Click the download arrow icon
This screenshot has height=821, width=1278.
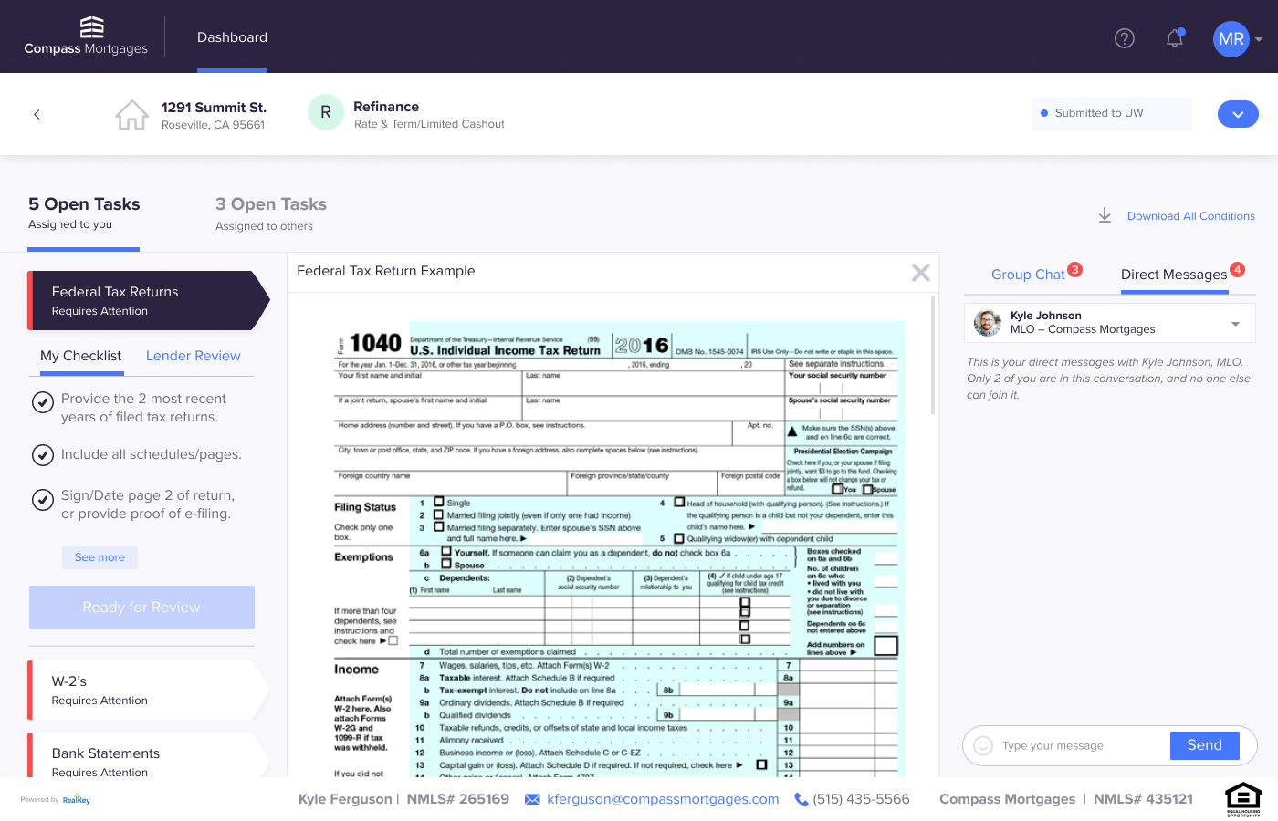click(x=1105, y=215)
